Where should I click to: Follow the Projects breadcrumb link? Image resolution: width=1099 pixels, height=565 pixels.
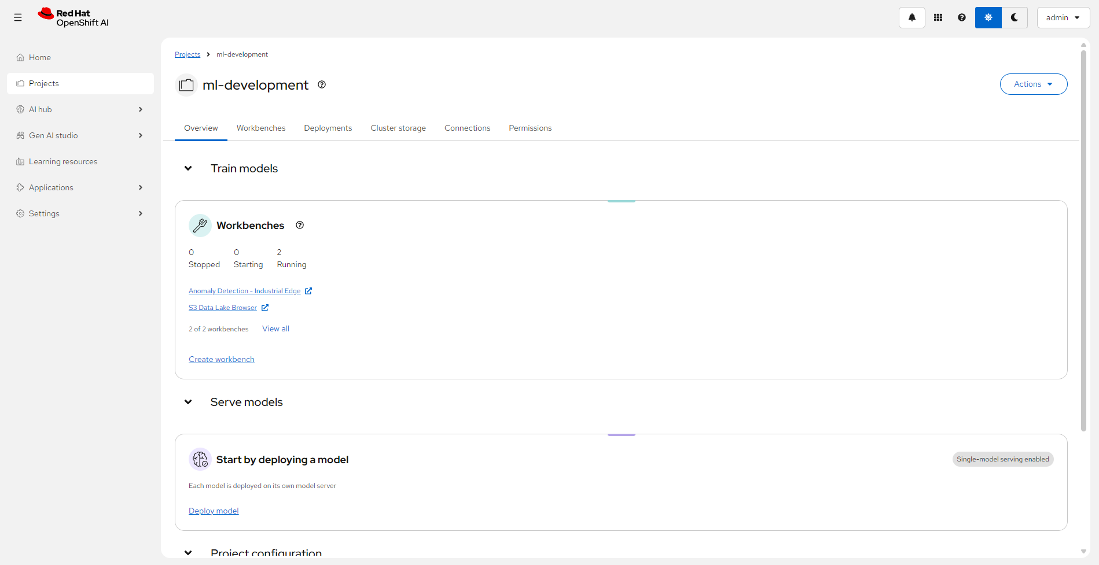[188, 54]
